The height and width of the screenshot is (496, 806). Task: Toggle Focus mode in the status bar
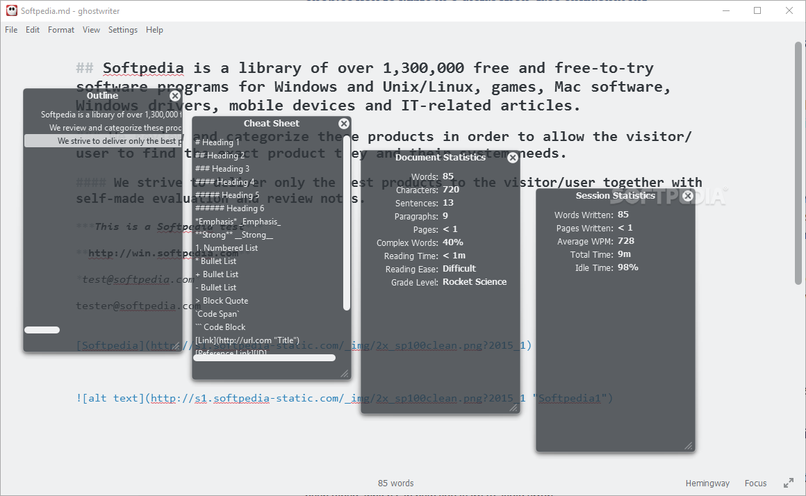[756, 483]
